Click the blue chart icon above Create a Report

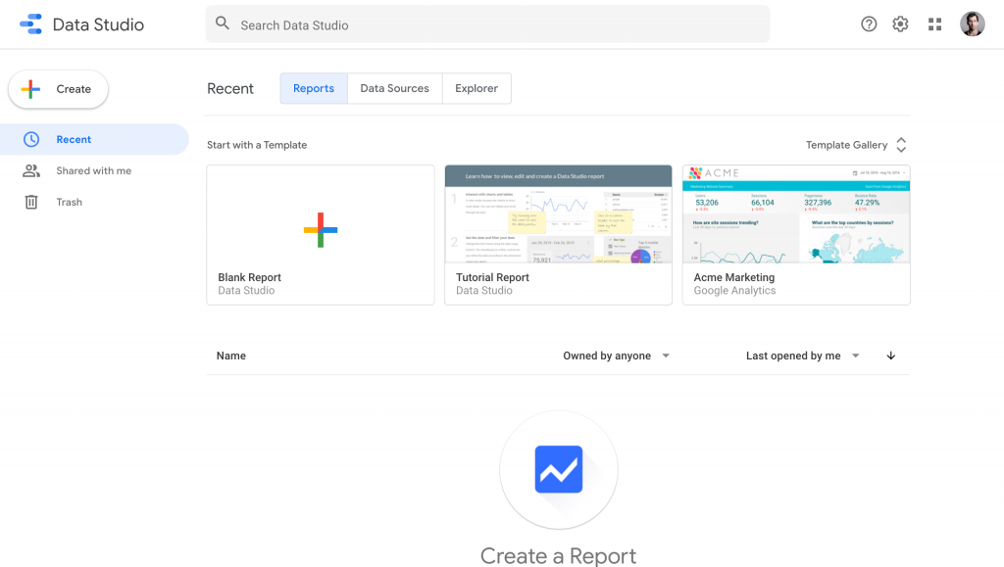tap(558, 469)
